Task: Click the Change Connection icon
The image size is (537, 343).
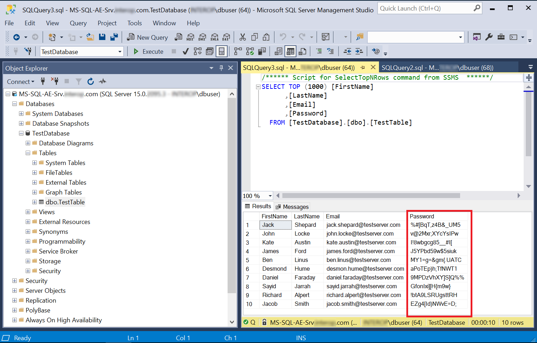Action: tap(28, 52)
